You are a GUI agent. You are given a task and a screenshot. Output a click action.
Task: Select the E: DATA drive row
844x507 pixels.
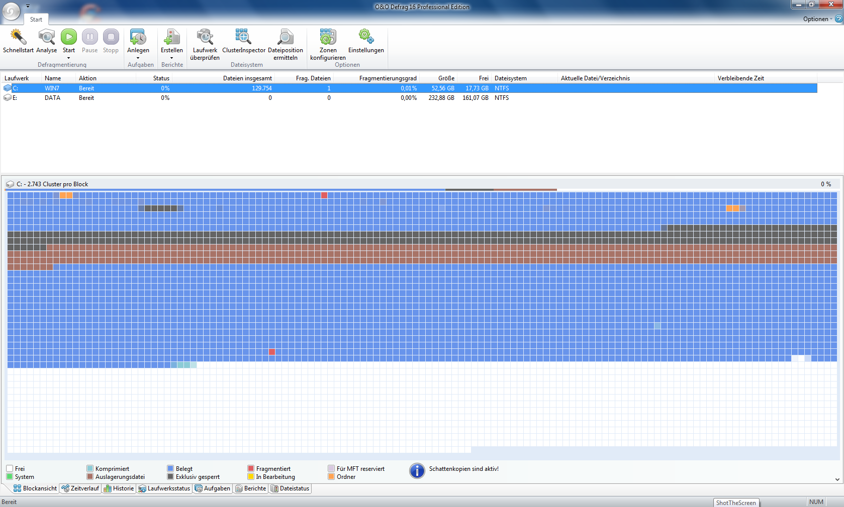tap(52, 98)
